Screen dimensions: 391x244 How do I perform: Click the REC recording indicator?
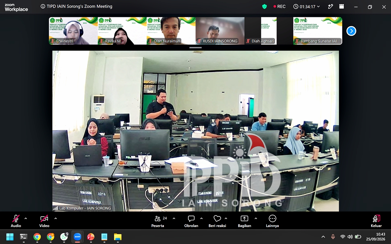pos(280,7)
